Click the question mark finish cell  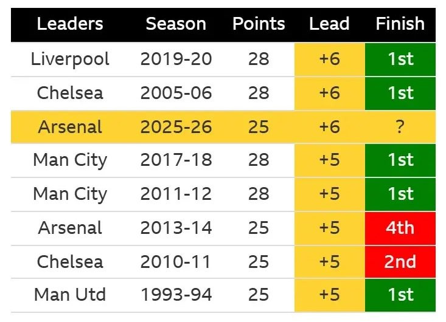click(400, 126)
